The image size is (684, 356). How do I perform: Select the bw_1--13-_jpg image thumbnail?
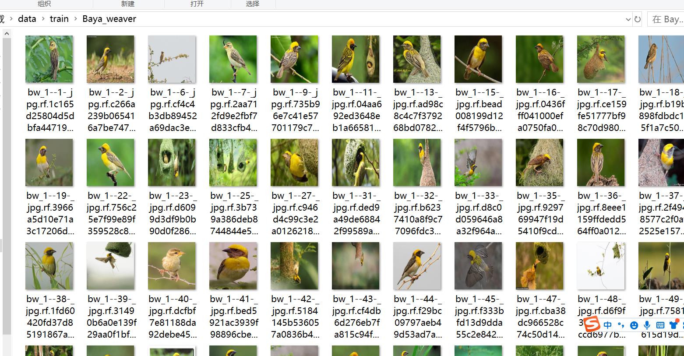(x=417, y=59)
